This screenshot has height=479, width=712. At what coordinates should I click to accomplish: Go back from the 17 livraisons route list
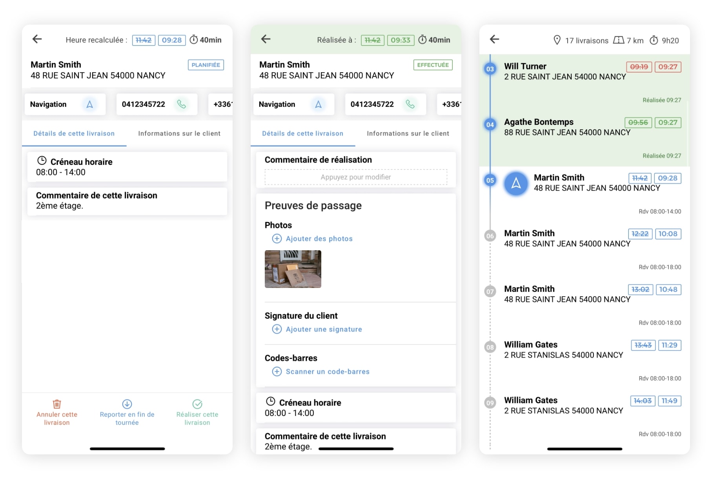[494, 39]
